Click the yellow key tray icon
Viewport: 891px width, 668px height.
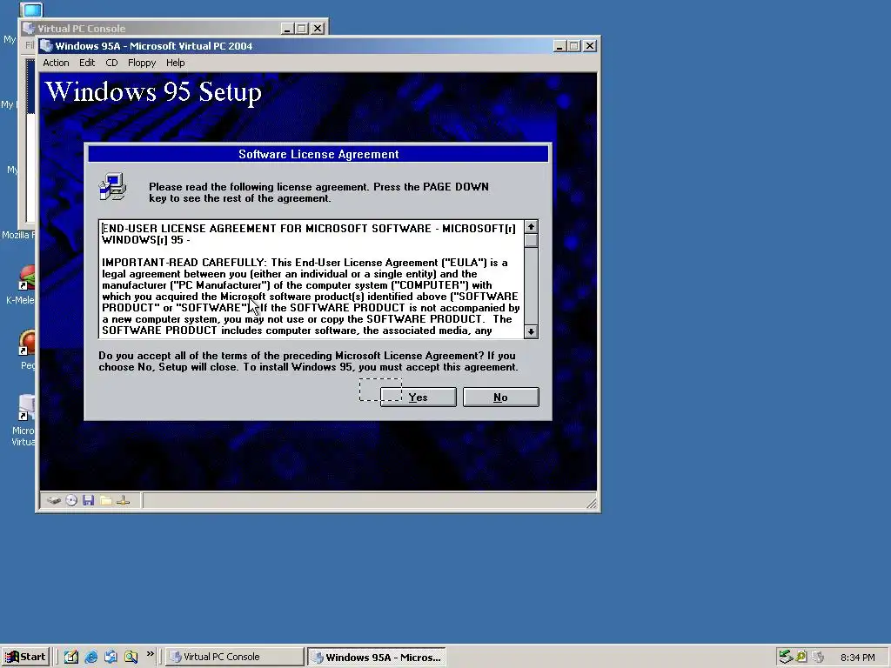click(801, 657)
